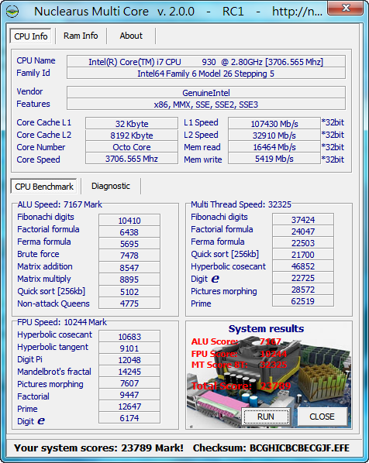The image size is (369, 463).
Task: Click the ALU Speed 7167 Mark heading
Action: pyautogui.click(x=60, y=204)
